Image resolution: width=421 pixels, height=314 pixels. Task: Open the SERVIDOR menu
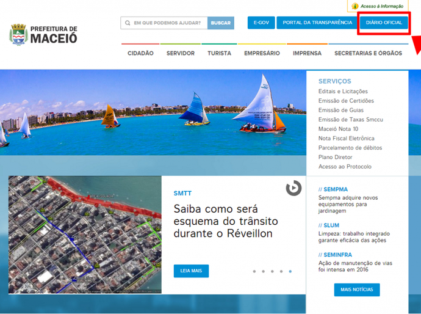(181, 53)
